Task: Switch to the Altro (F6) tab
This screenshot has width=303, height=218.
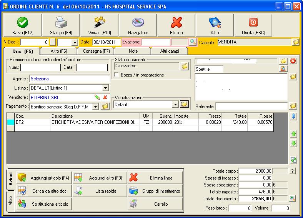Action: coord(59,51)
